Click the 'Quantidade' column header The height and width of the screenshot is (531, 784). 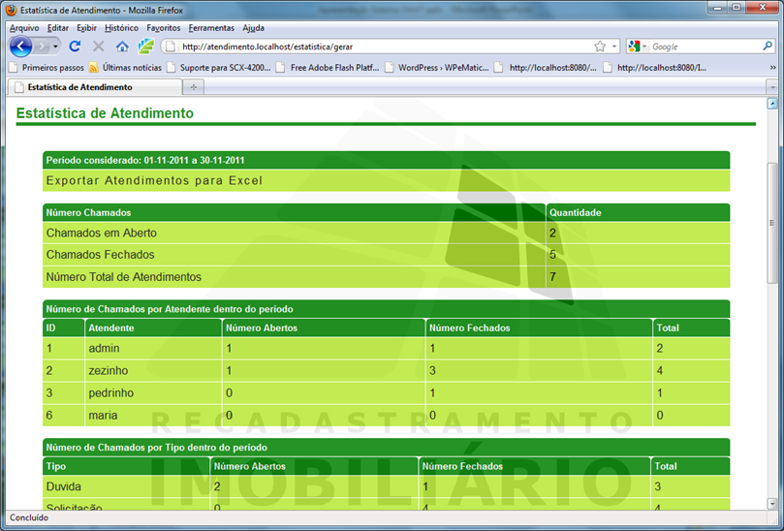575,212
